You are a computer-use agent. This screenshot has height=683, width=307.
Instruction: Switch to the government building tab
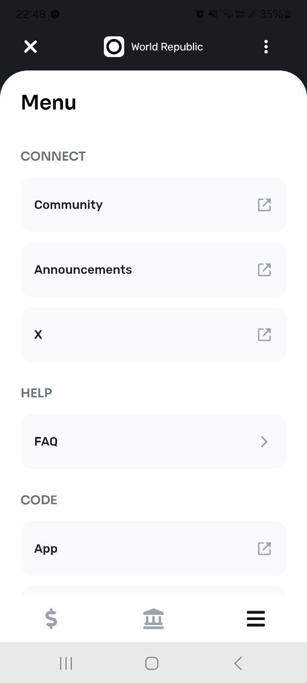tap(153, 619)
